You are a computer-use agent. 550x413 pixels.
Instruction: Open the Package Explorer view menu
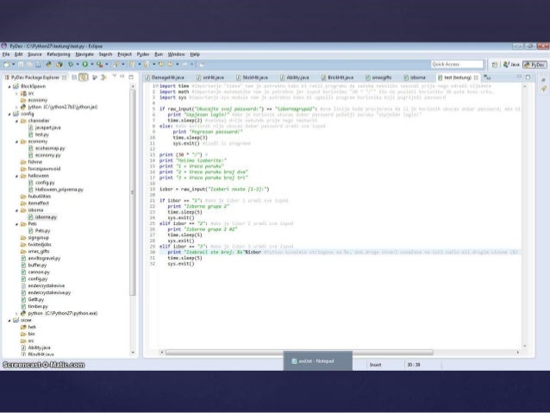(114, 76)
